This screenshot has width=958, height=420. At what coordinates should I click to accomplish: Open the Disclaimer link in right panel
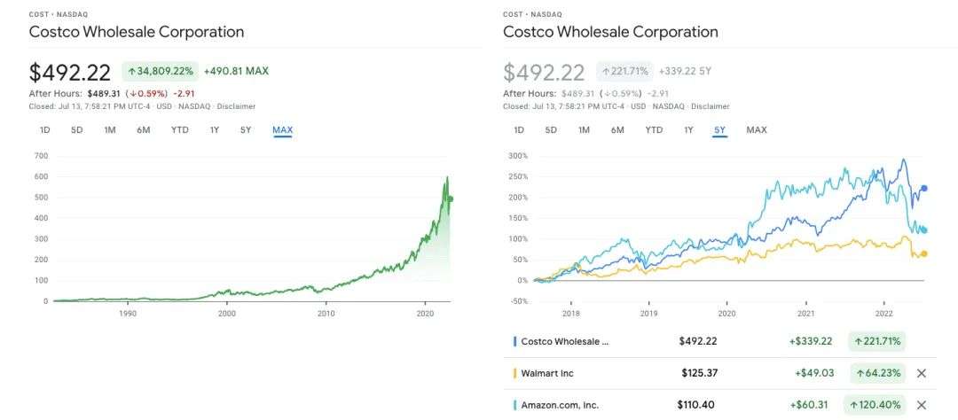pyautogui.click(x=711, y=106)
